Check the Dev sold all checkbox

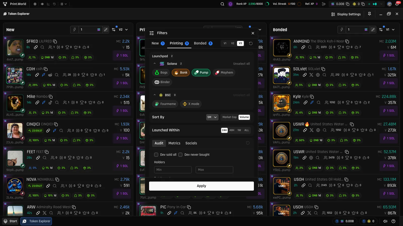point(156,155)
